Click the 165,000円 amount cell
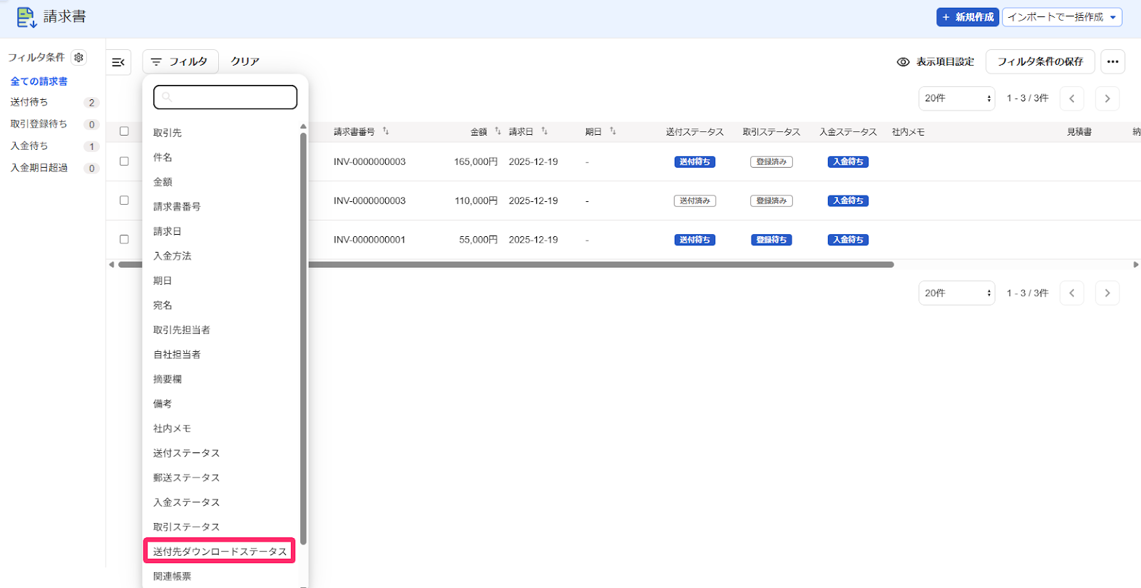 coord(476,162)
